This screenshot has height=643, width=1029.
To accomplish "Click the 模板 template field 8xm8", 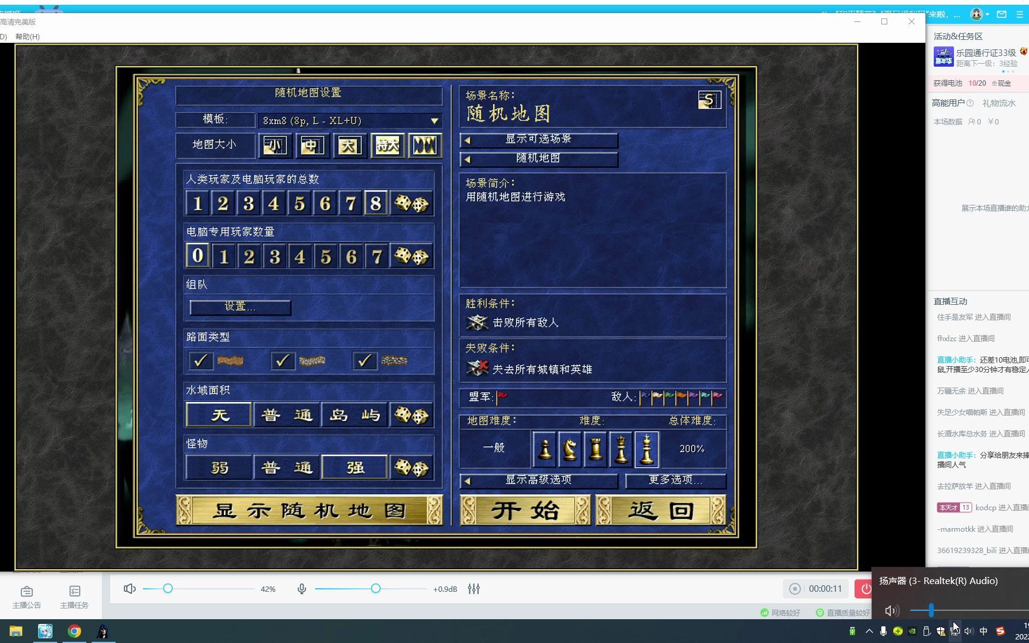I will tap(350, 121).
